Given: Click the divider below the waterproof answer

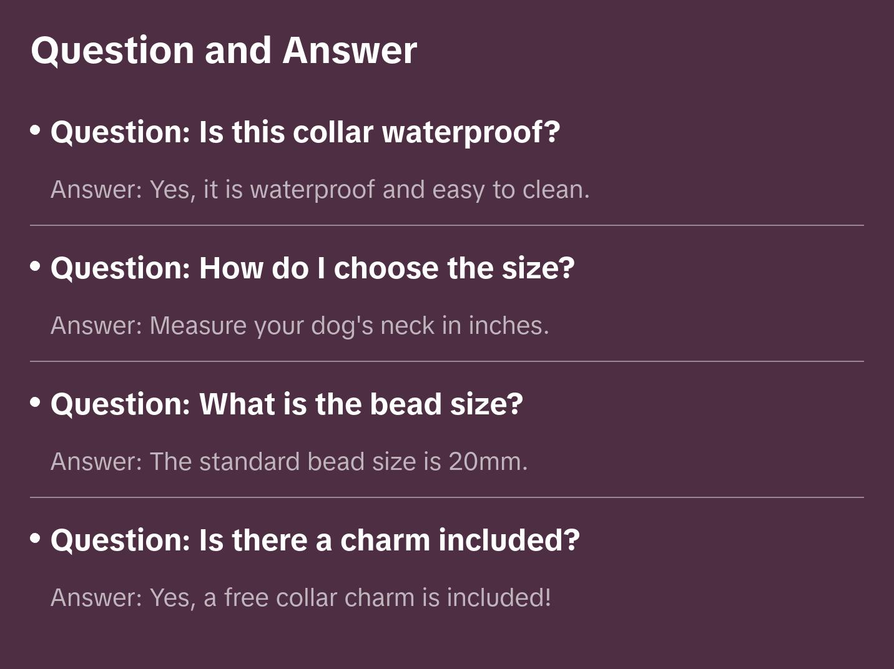Looking at the screenshot, I should point(447,225).
